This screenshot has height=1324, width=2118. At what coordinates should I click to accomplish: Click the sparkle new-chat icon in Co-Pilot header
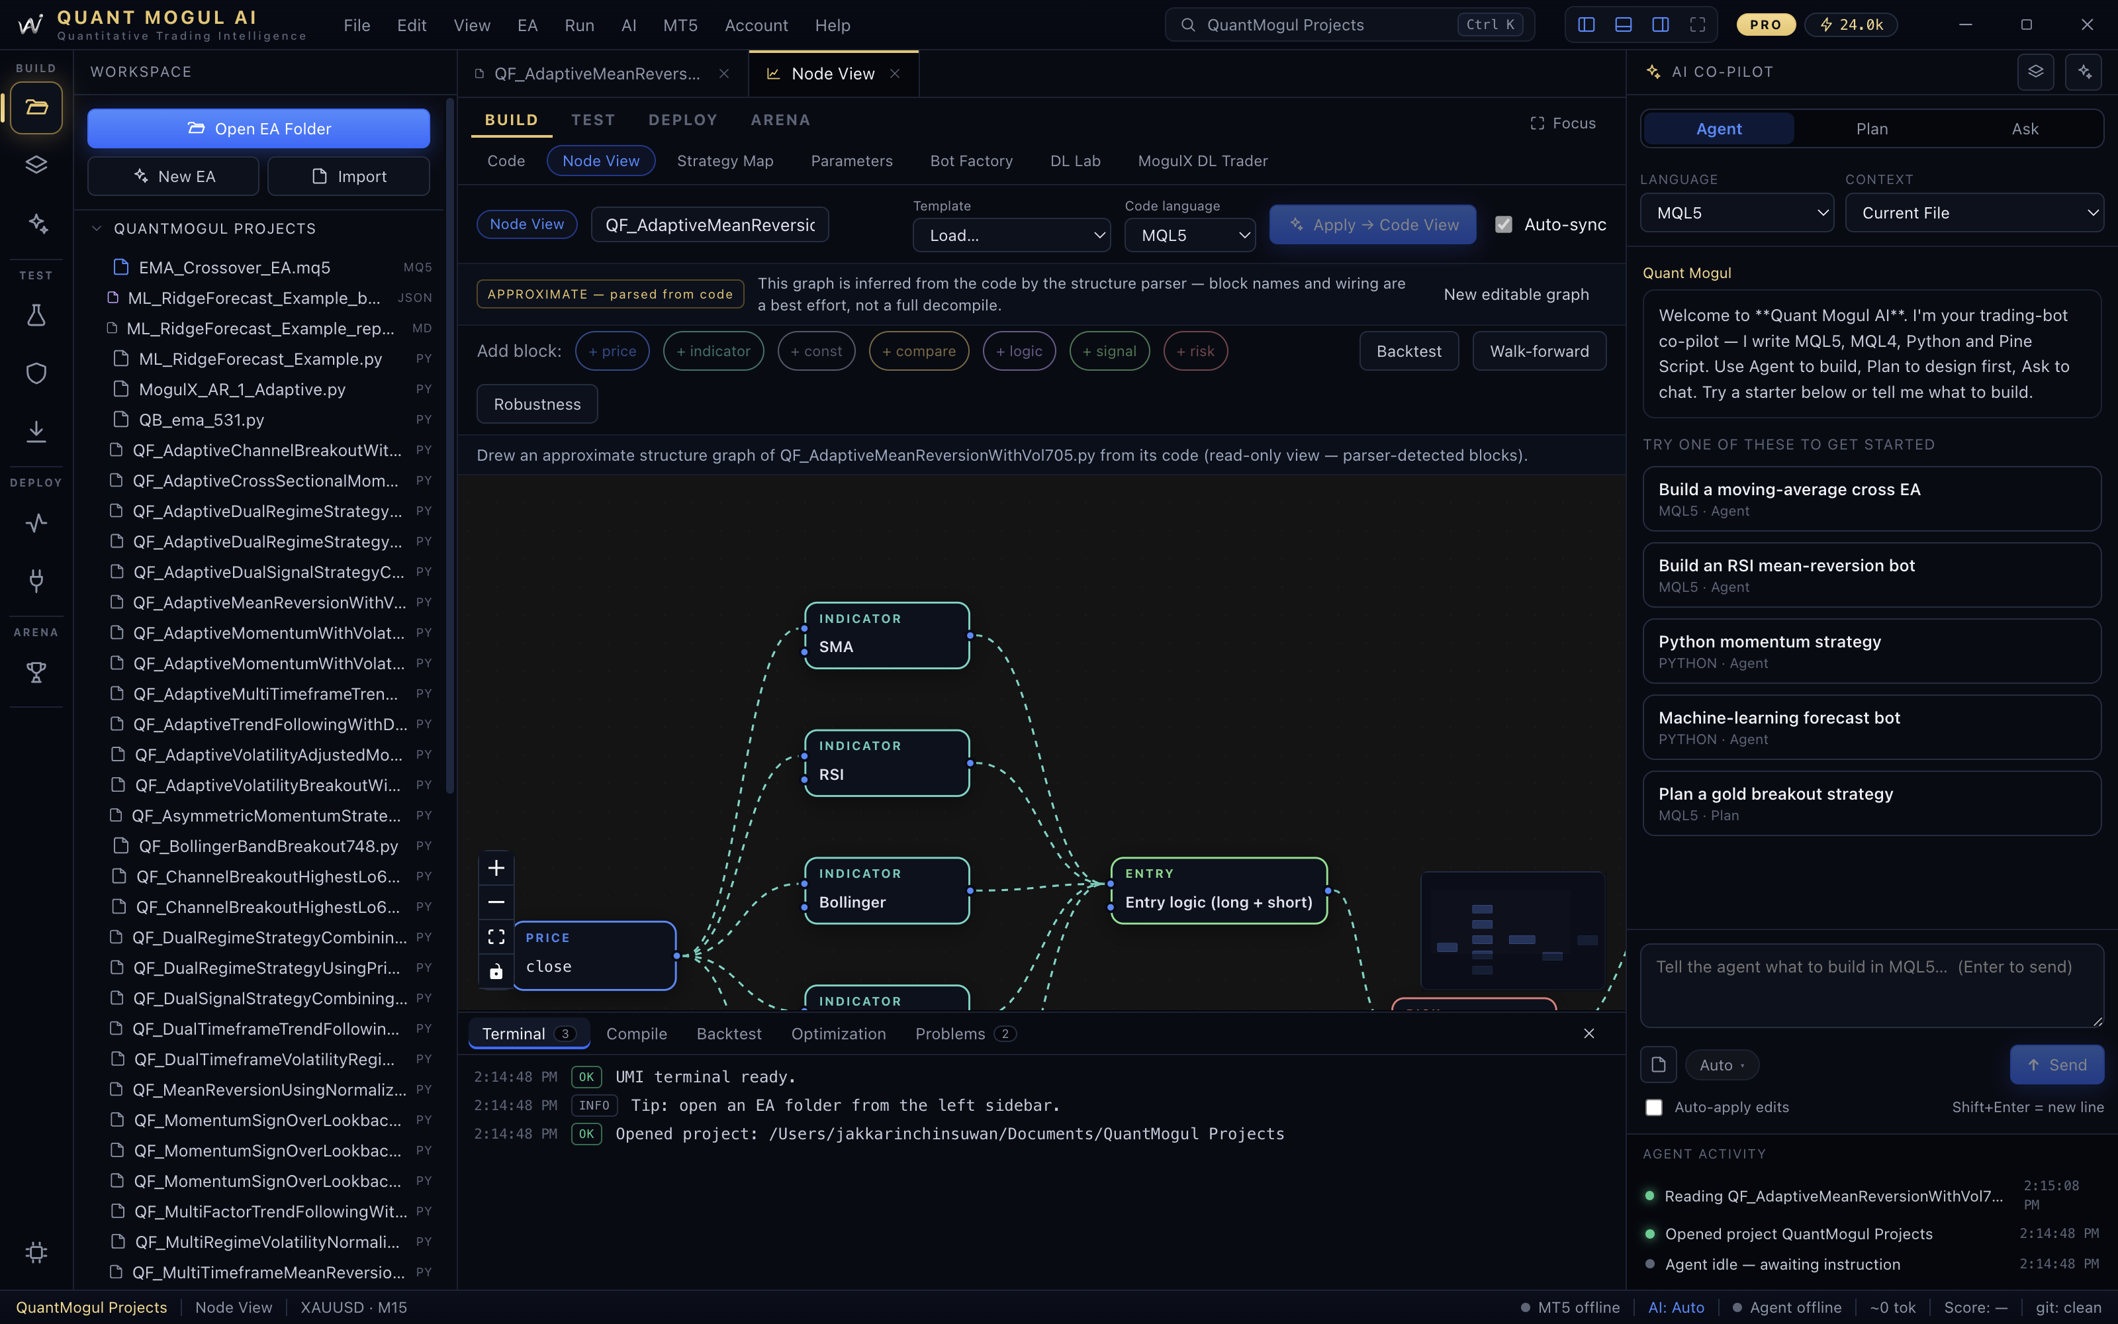click(2084, 71)
